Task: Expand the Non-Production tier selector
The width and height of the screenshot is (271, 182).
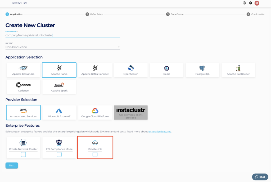Action: tap(62, 47)
